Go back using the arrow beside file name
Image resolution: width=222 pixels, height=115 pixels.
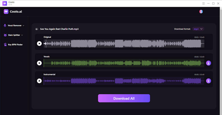point(37,29)
